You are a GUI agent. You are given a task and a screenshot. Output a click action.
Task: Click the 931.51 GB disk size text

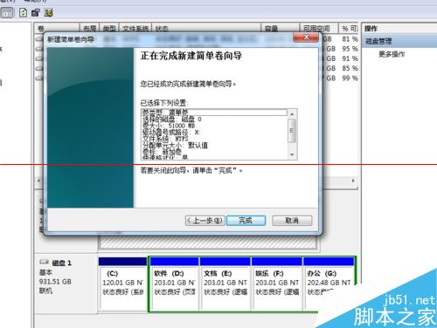[55, 282]
